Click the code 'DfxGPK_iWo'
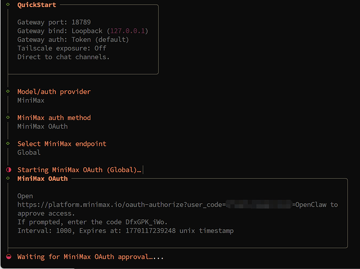 coord(145,222)
